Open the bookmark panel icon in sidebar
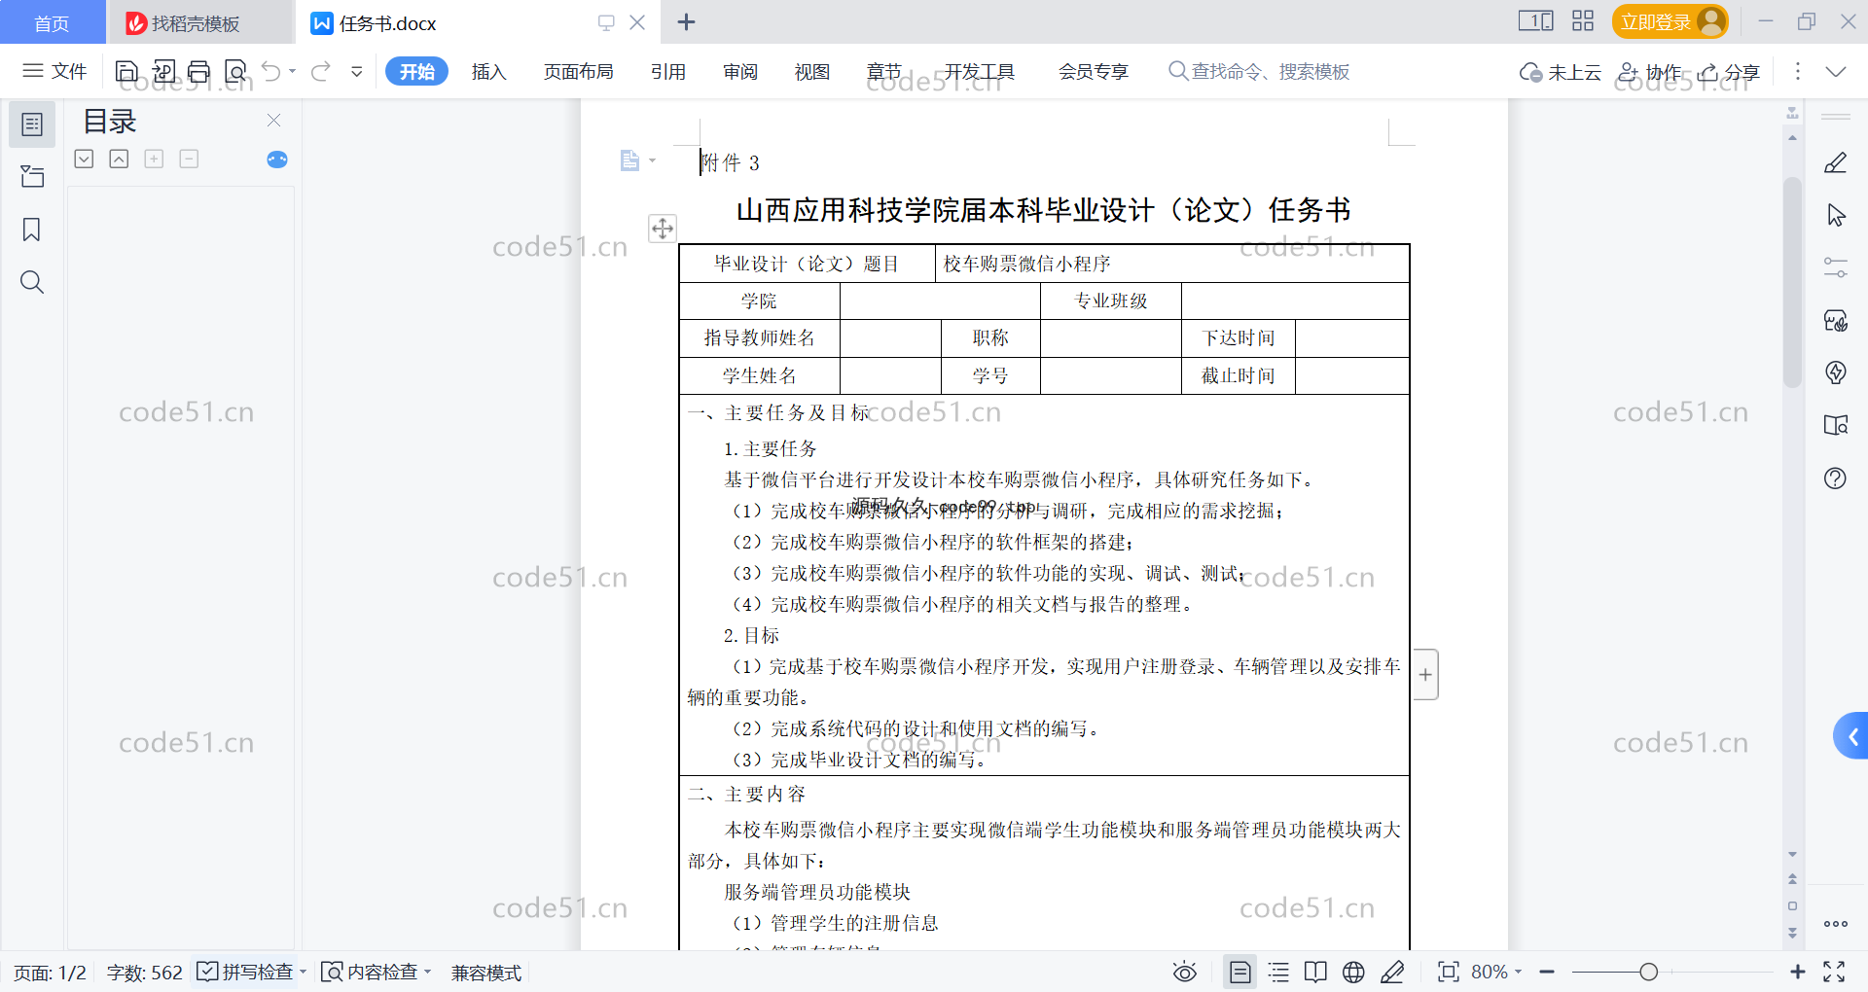Viewport: 1868px width, 992px height. point(32,230)
